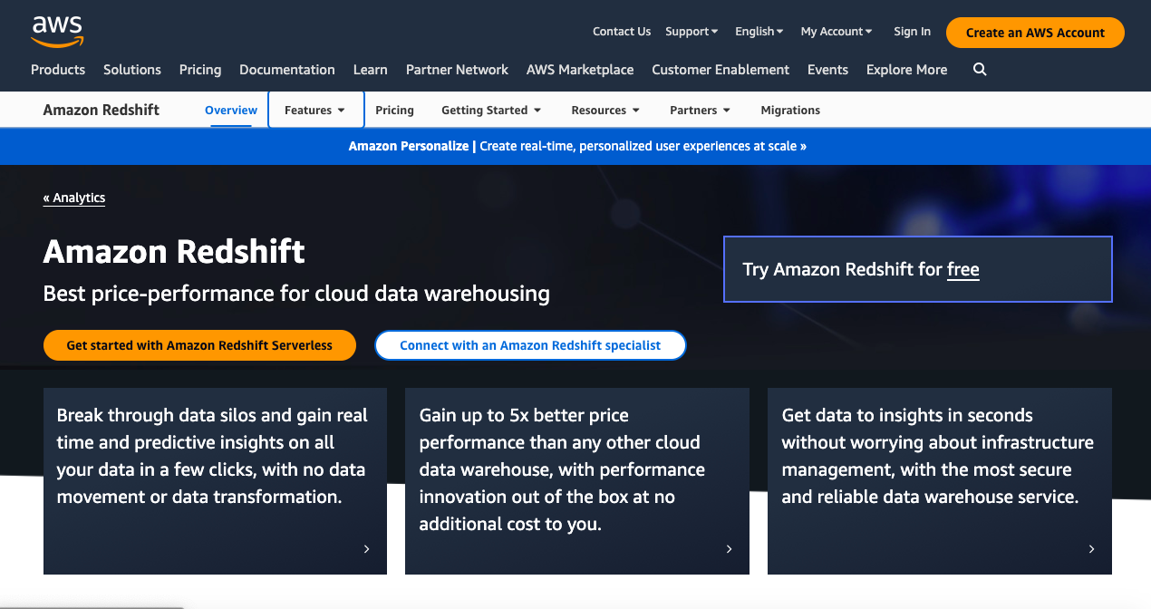This screenshot has height=609, width=1151.
Task: Open the 'Get data to insights in seconds' card
Action: click(x=940, y=481)
